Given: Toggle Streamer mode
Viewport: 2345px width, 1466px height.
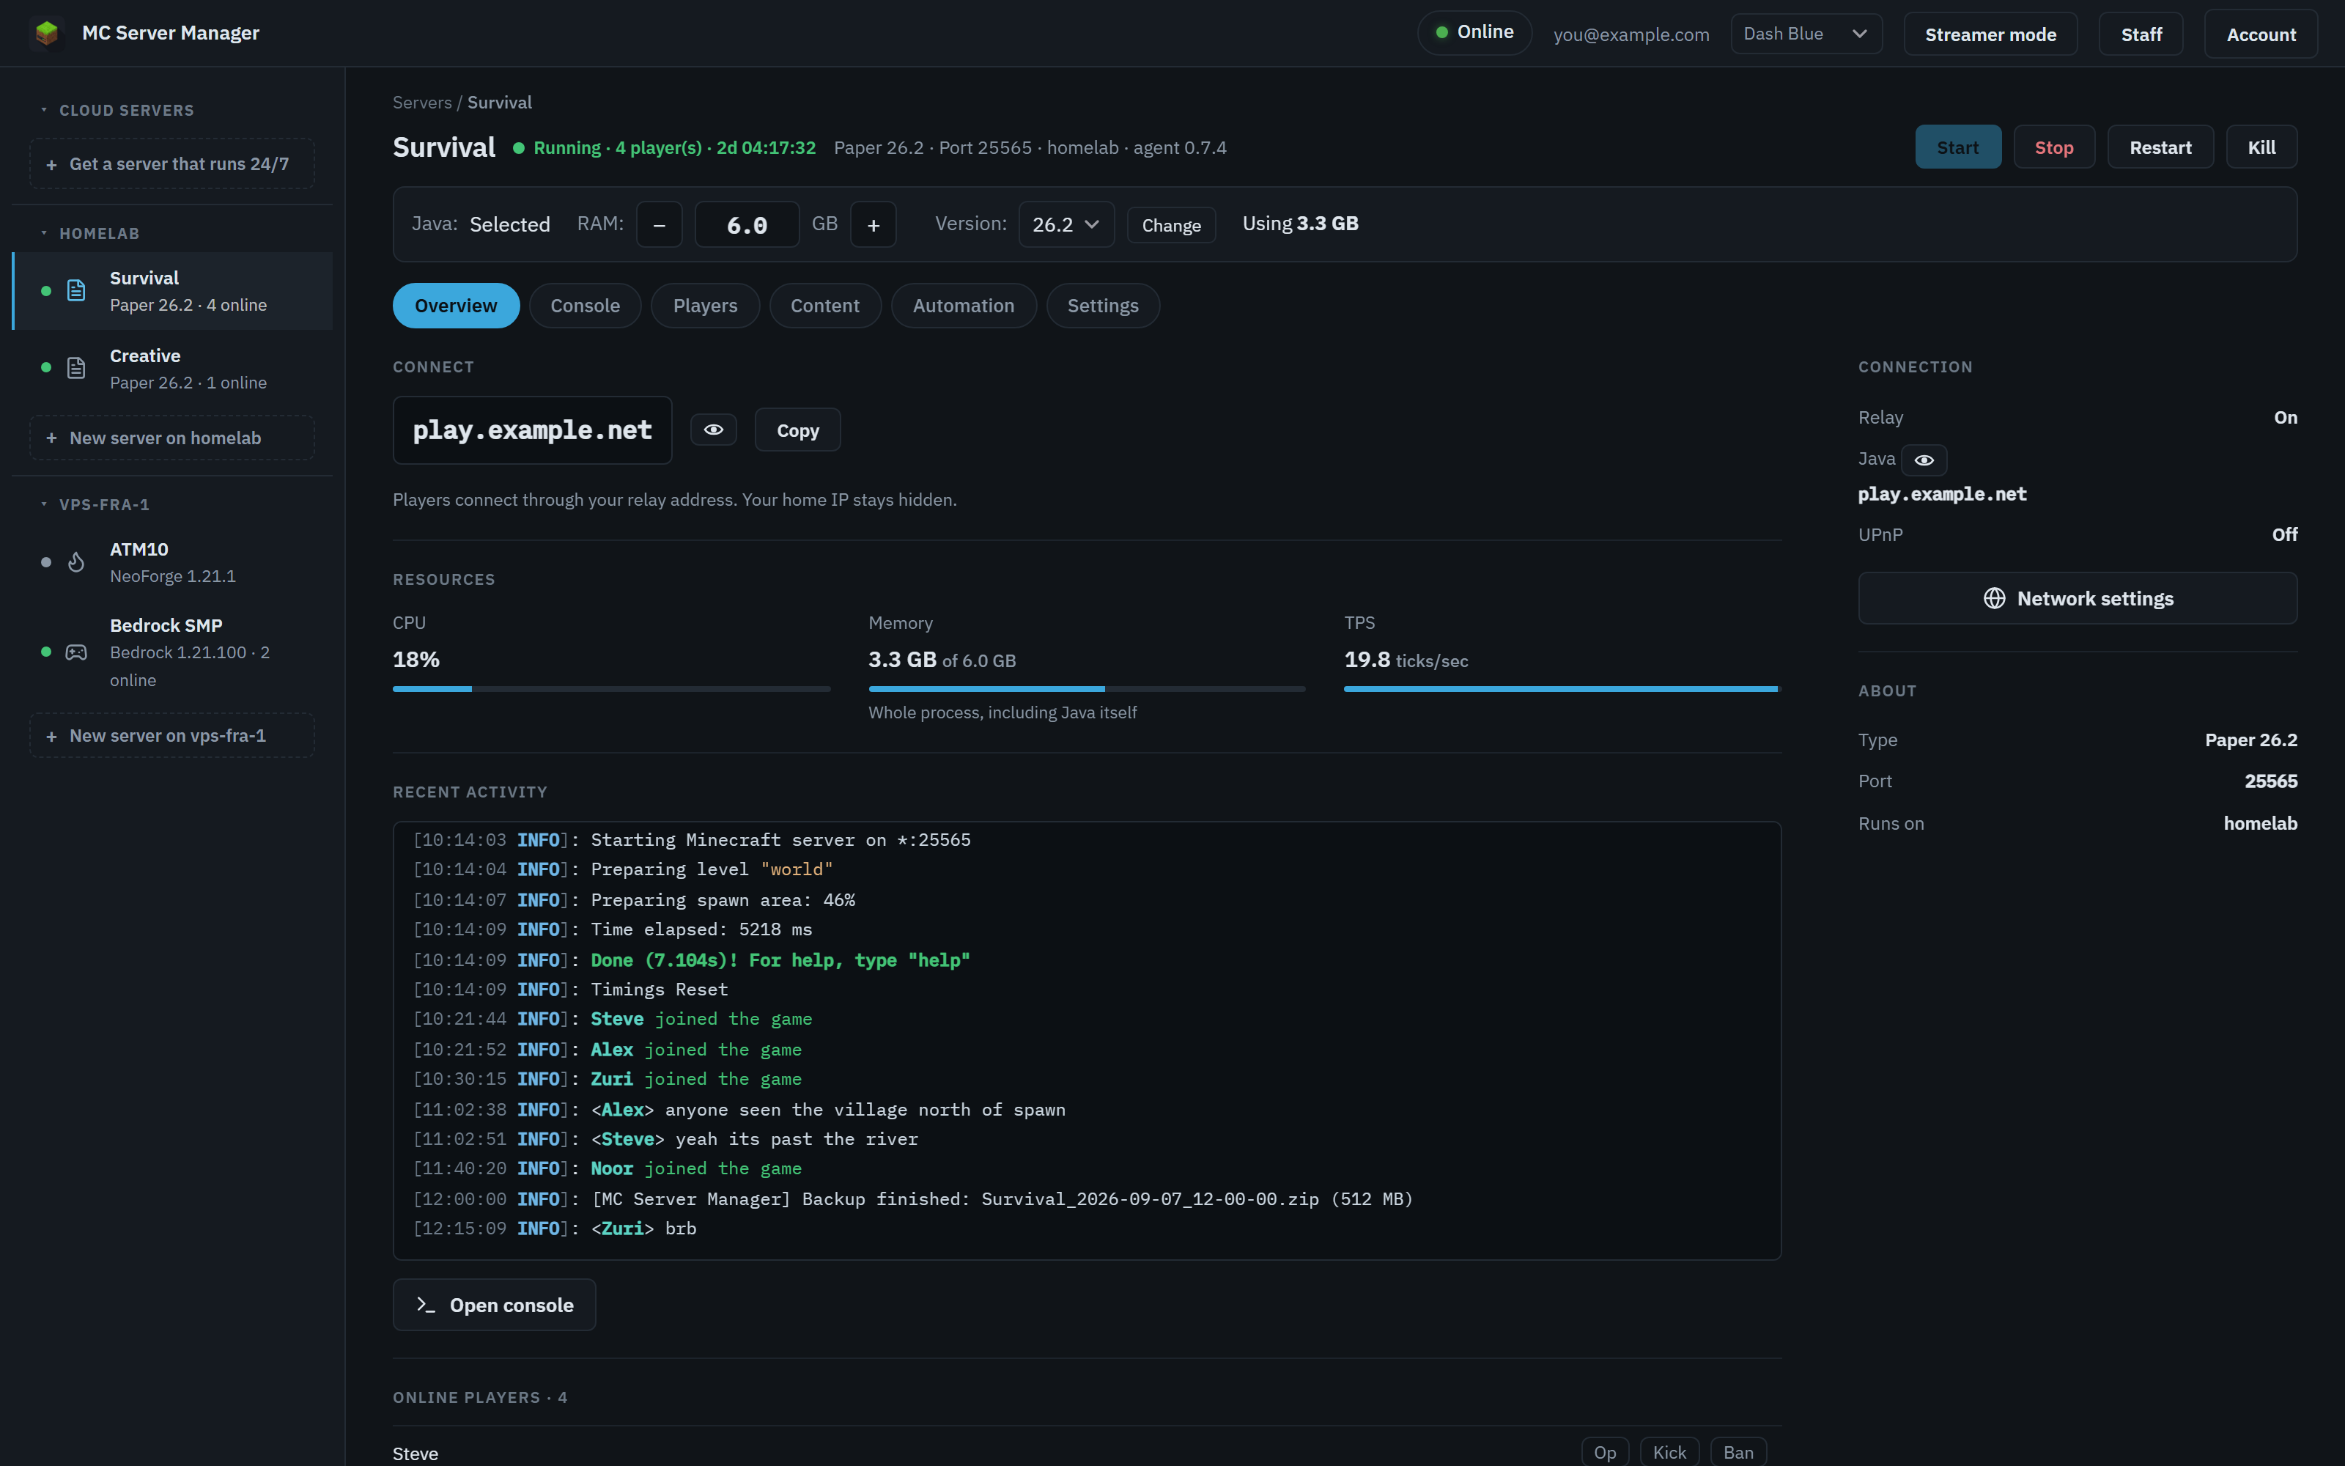Looking at the screenshot, I should [x=1990, y=34].
